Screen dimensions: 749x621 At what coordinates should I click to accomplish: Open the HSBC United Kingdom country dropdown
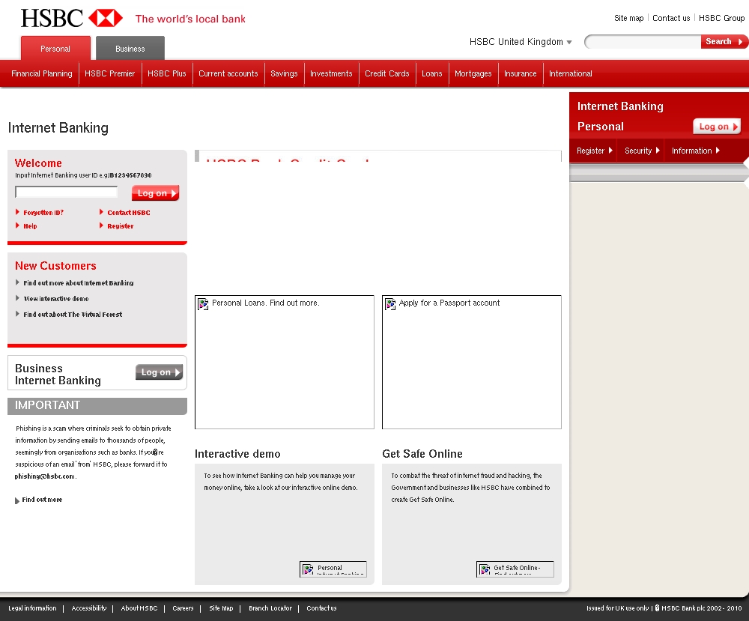pos(521,42)
